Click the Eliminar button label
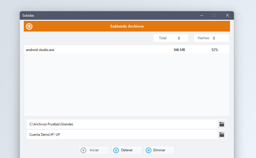This screenshot has width=256, height=158. tap(159, 150)
